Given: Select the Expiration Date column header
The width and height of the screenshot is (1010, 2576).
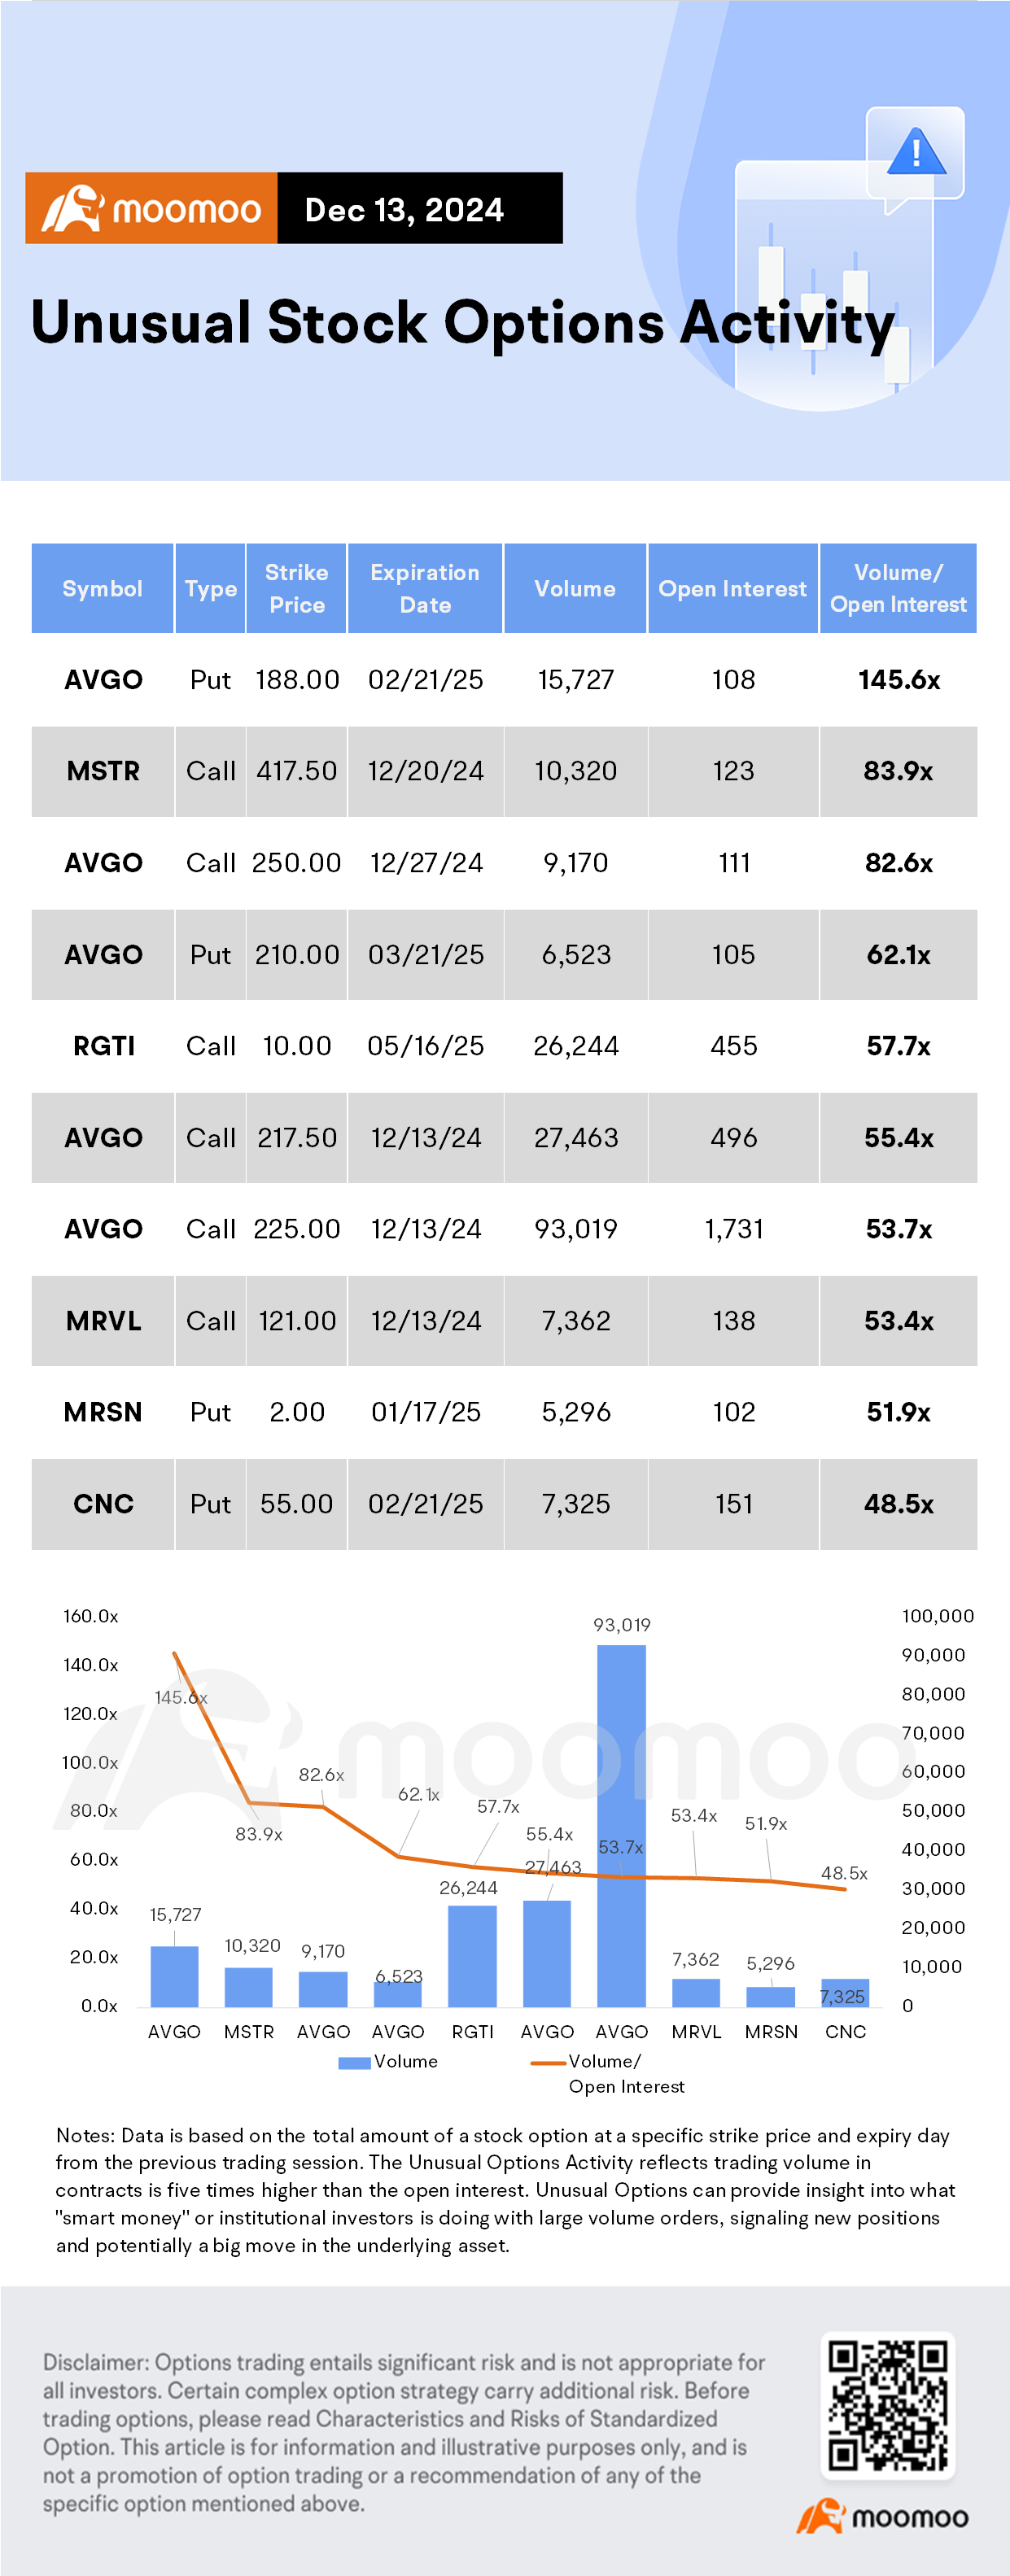Looking at the screenshot, I should point(425,589).
